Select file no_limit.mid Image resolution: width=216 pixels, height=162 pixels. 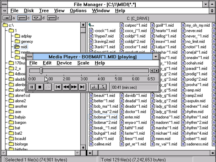point(193,41)
